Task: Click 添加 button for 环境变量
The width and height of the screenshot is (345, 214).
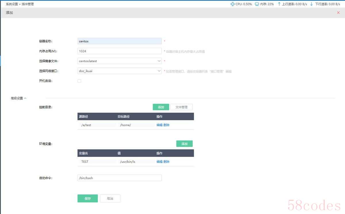Action: click(184, 144)
